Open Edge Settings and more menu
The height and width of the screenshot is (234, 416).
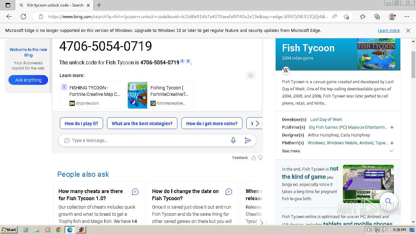point(407,17)
